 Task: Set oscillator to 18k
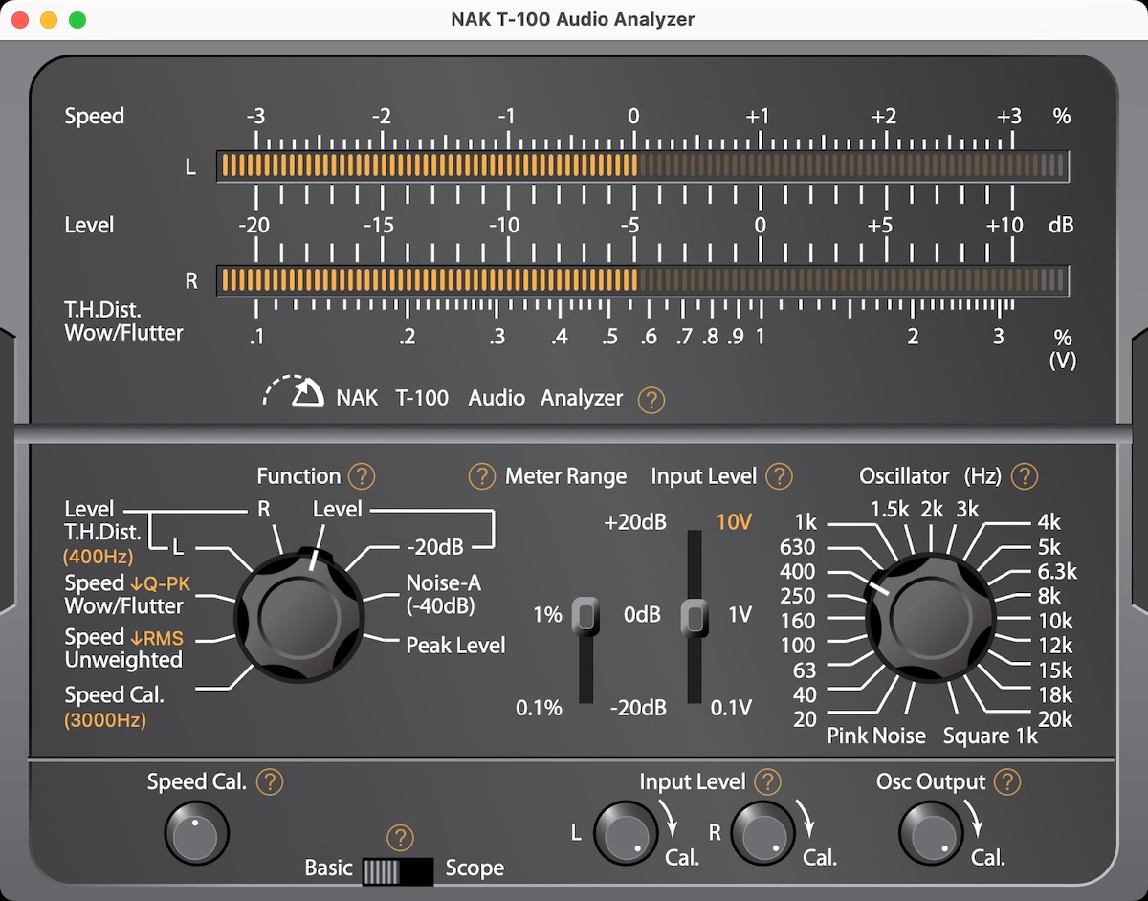pyautogui.click(x=1056, y=695)
